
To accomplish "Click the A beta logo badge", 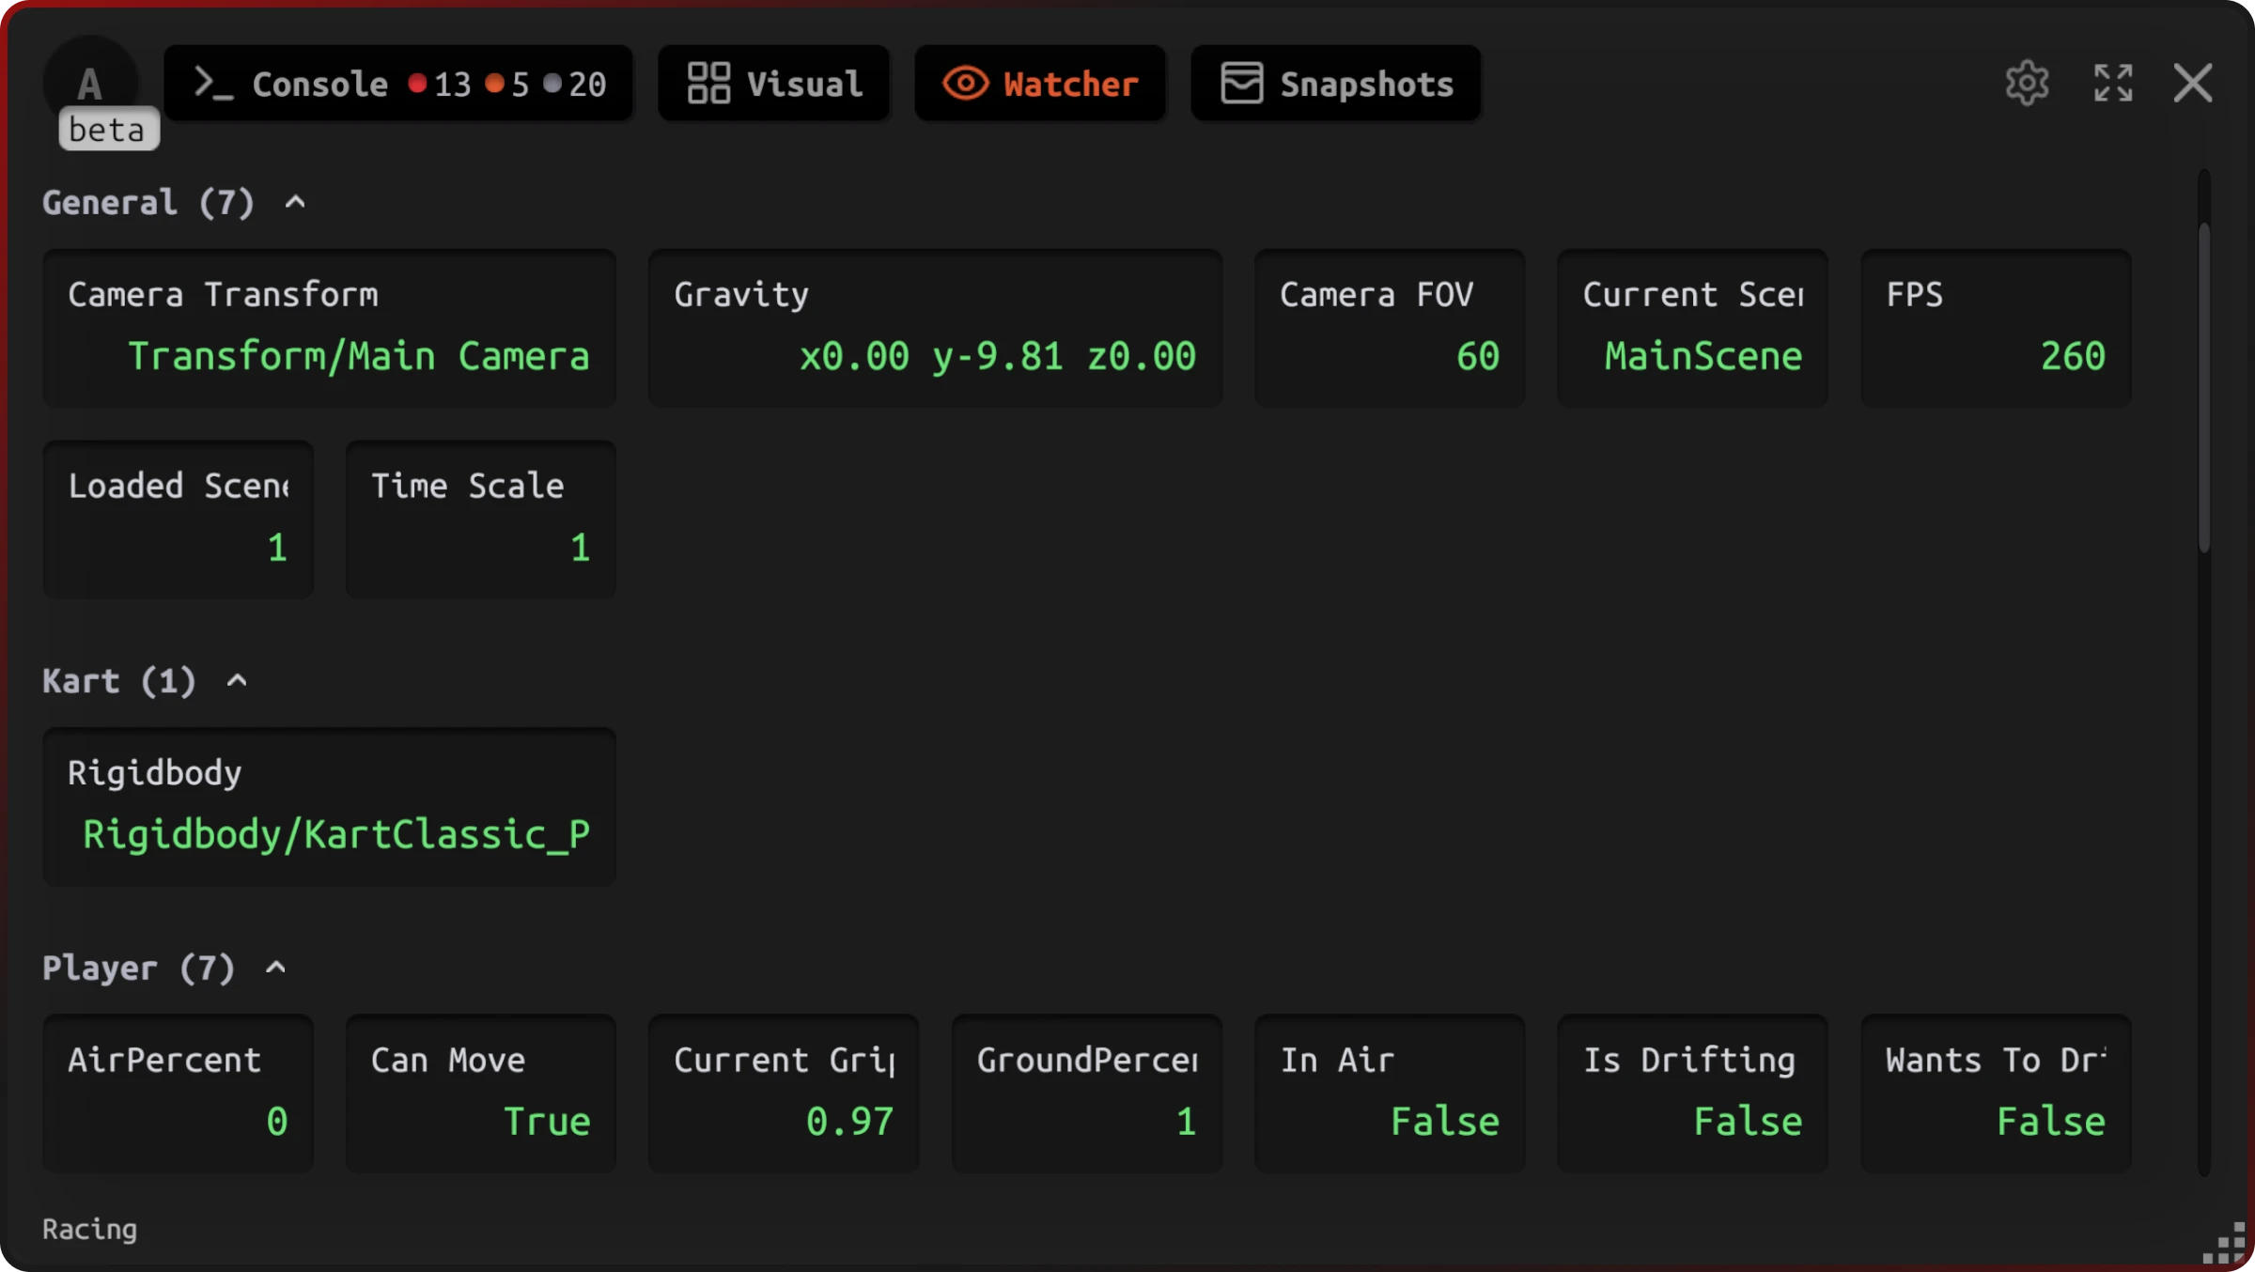I will 91,83.
